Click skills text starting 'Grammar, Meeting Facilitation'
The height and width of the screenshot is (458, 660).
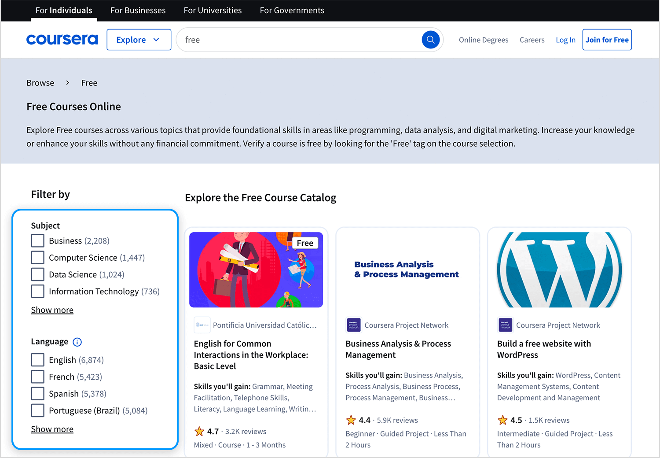pyautogui.click(x=255, y=398)
